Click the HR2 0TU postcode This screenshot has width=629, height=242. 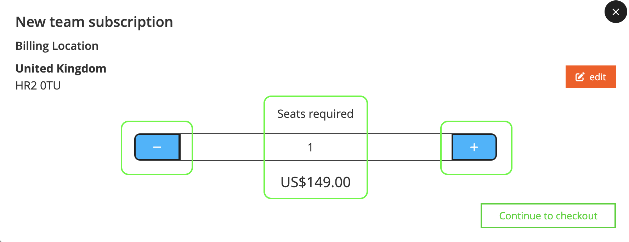[38, 86]
